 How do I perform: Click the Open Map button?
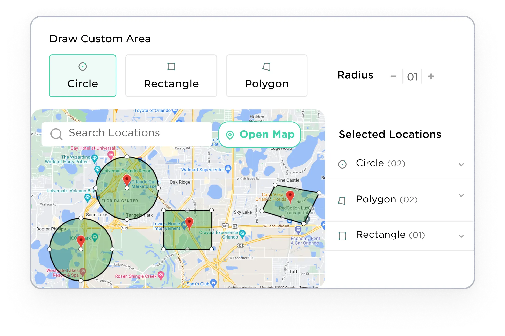[260, 135]
